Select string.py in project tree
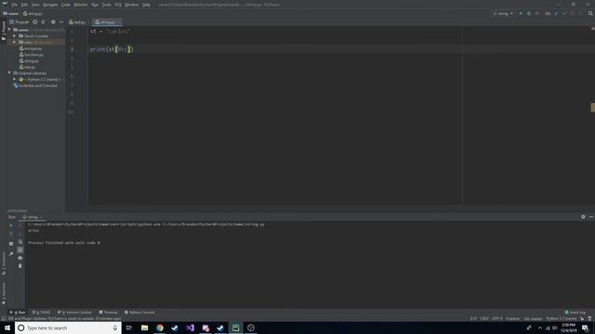This screenshot has width=595, height=334. tap(29, 60)
